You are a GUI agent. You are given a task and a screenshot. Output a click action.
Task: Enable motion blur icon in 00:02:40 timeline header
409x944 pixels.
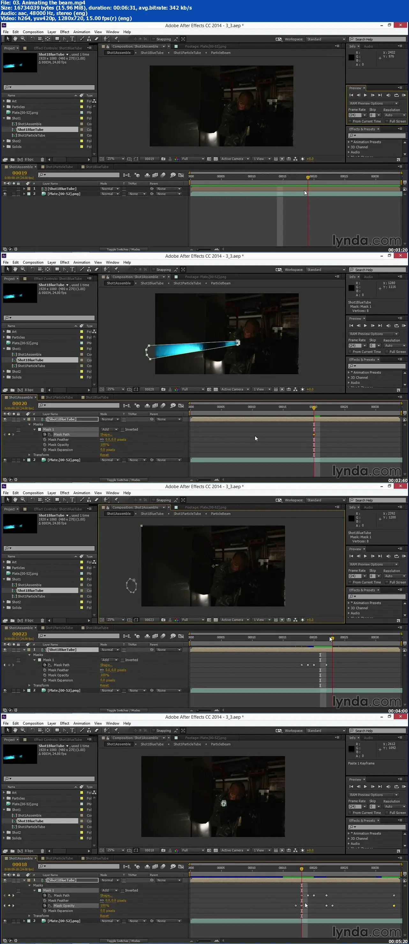pos(163,406)
